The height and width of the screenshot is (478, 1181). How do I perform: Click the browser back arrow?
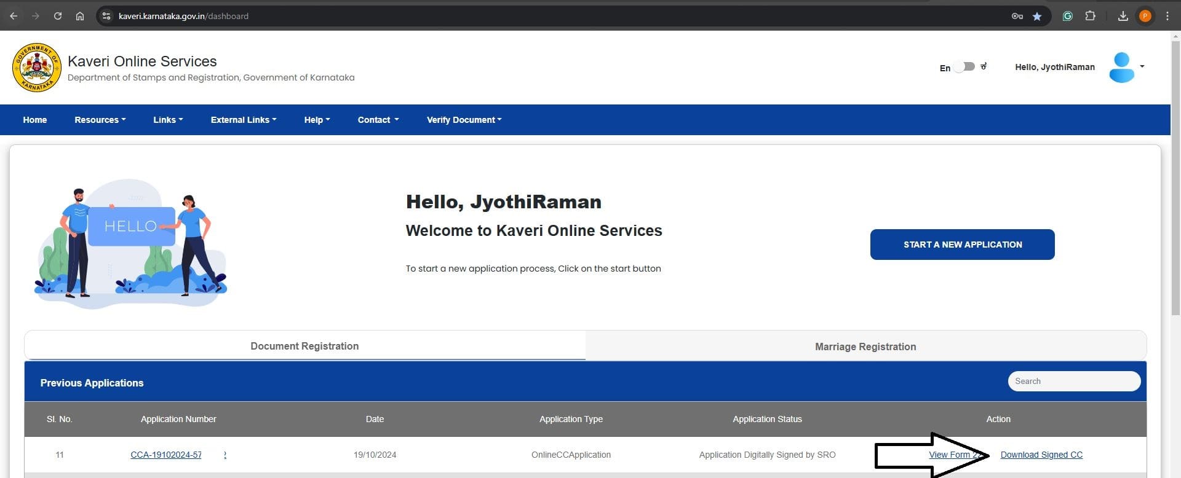click(x=14, y=16)
